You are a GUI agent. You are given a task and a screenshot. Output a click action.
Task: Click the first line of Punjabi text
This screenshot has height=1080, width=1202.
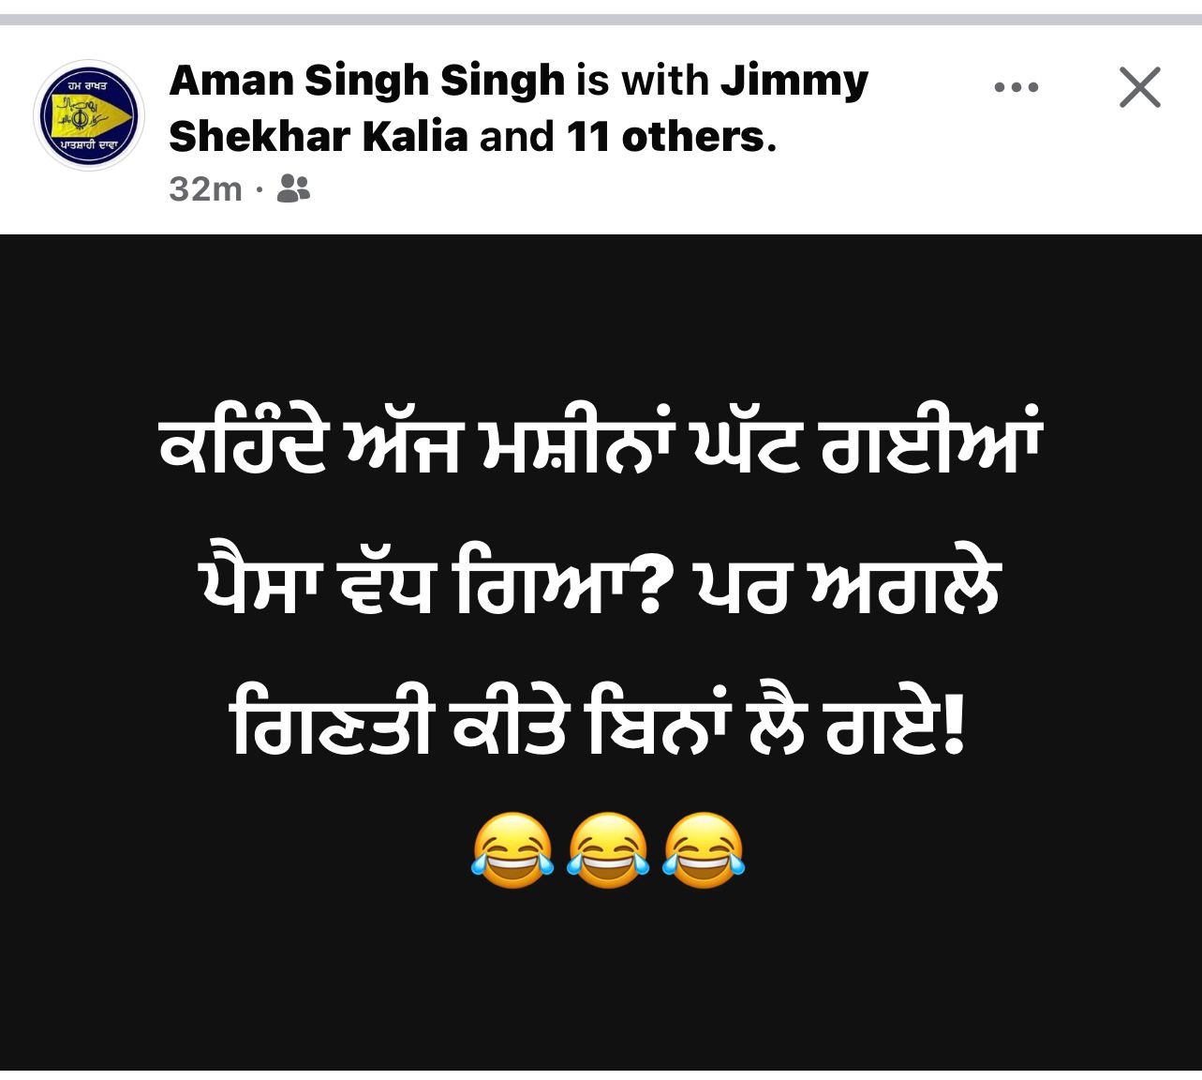pyautogui.click(x=601, y=444)
